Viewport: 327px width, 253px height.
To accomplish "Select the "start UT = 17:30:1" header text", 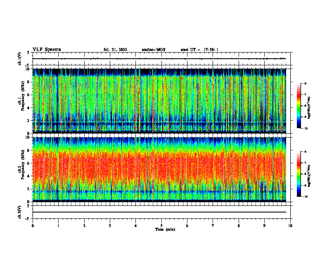I will click(199, 50).
